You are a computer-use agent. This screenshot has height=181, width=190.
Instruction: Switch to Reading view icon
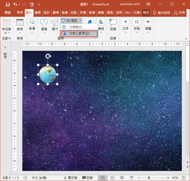[122, 178]
